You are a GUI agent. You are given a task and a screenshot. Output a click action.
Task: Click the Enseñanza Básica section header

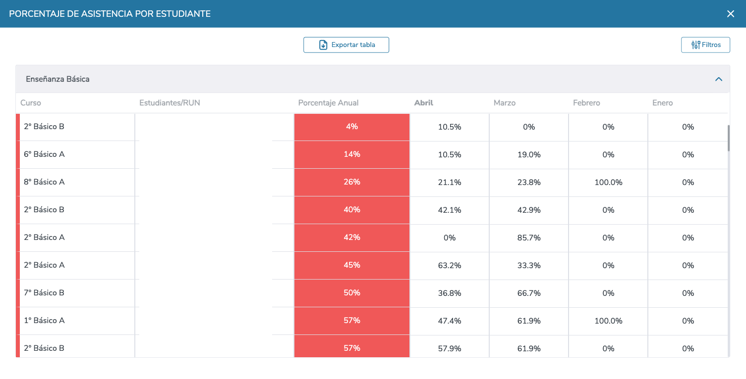coord(372,79)
